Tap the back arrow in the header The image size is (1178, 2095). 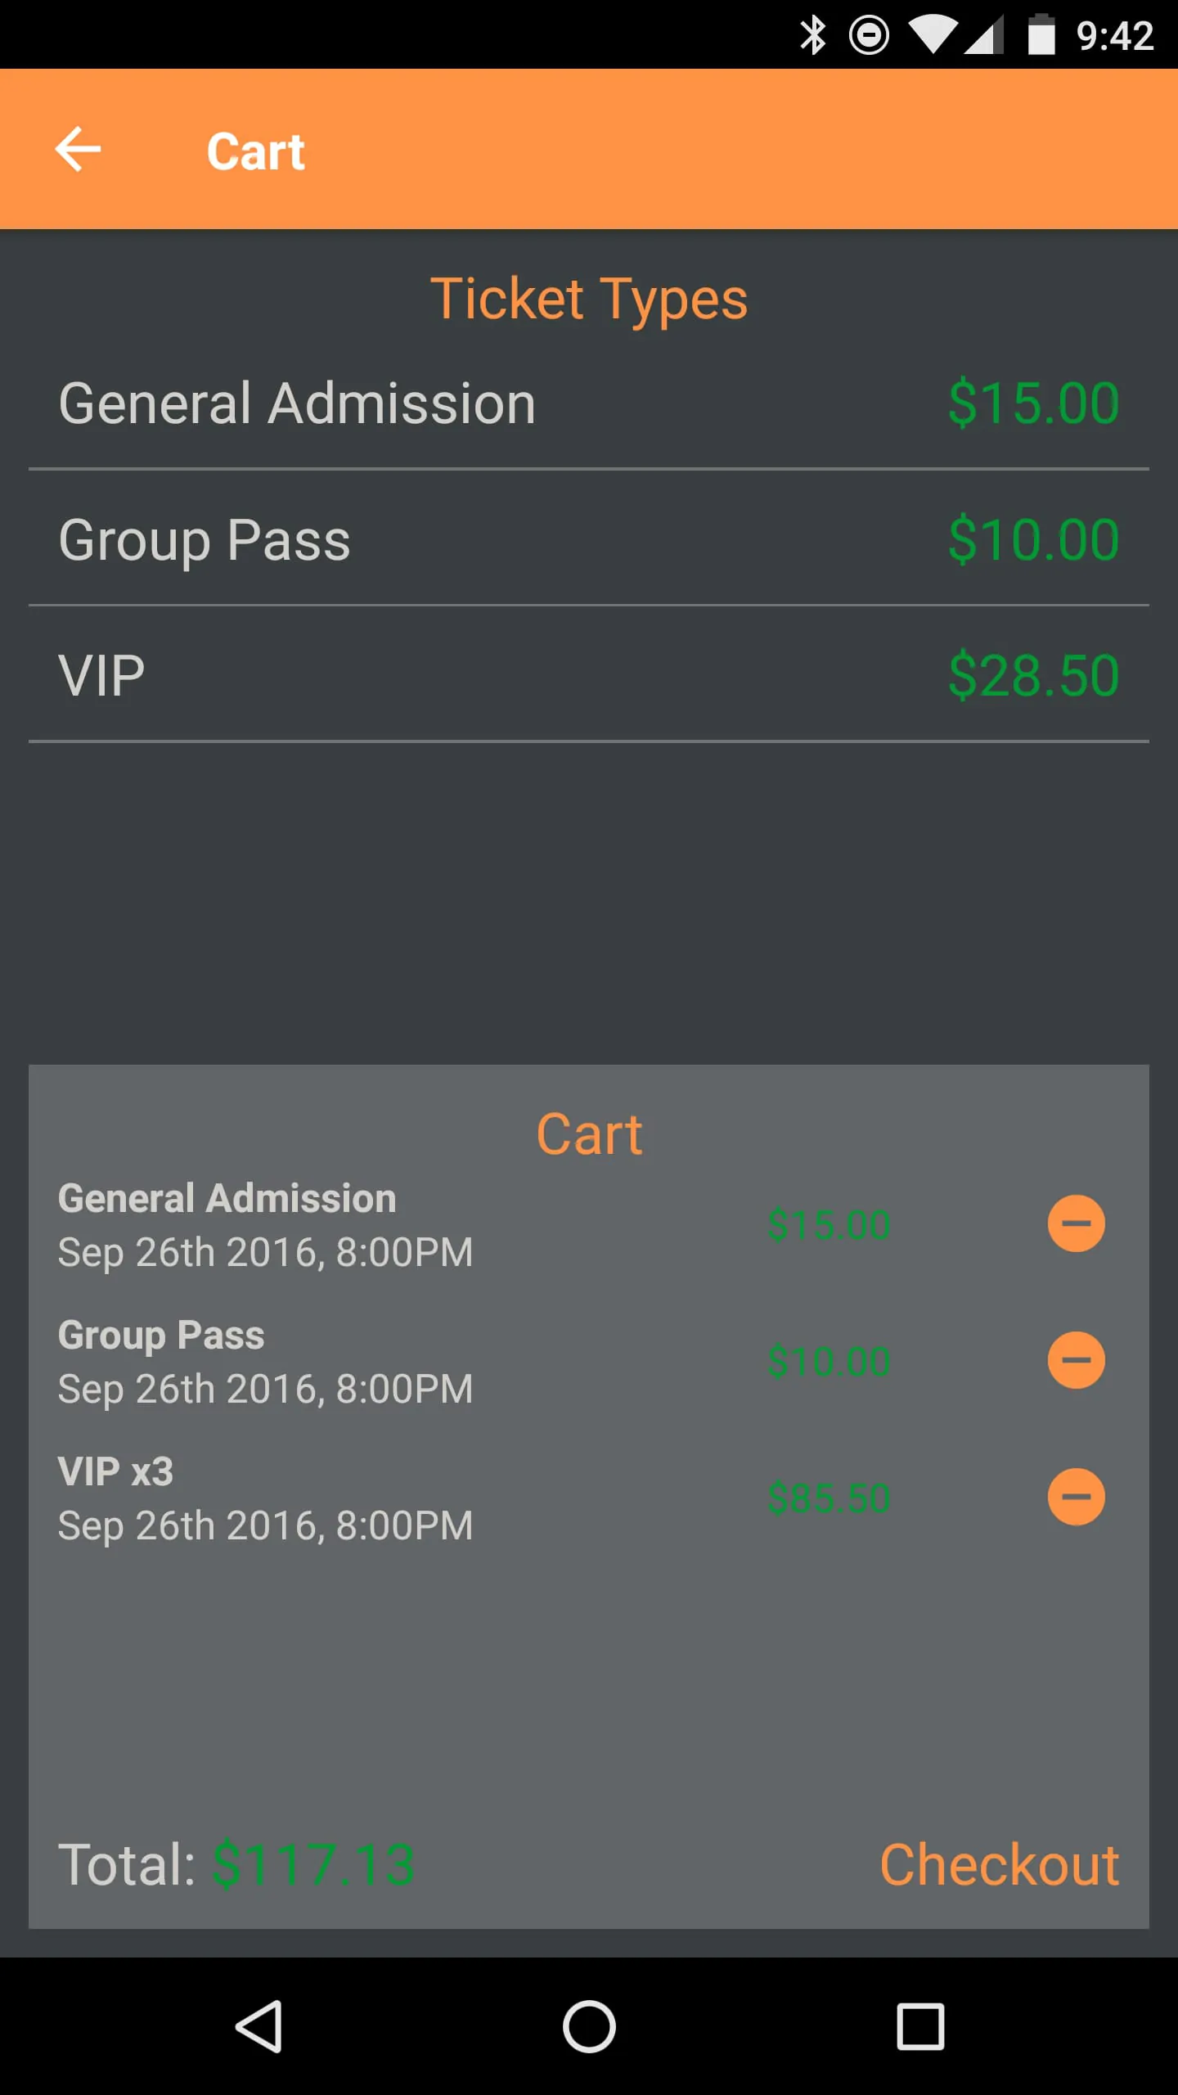(x=78, y=150)
